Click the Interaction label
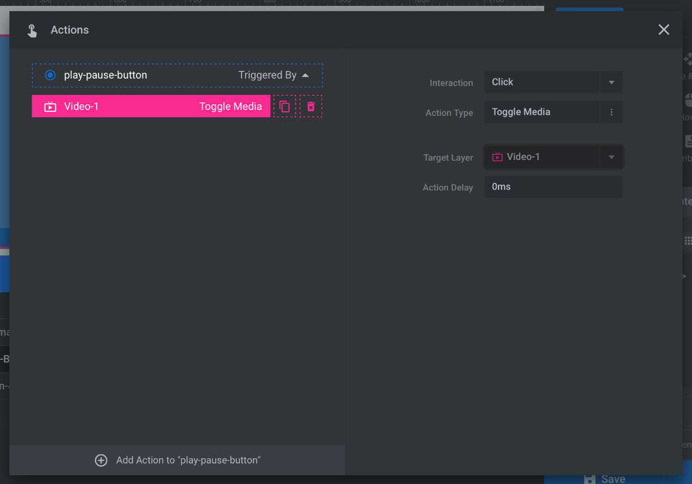 tap(451, 83)
